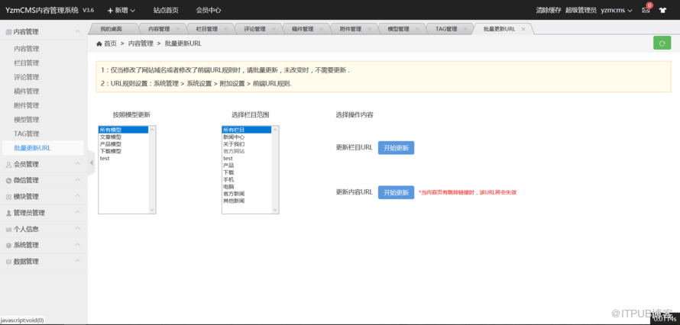Select 官方网站 in the category list
Image resolution: width=680 pixels, height=325 pixels.
click(247, 151)
